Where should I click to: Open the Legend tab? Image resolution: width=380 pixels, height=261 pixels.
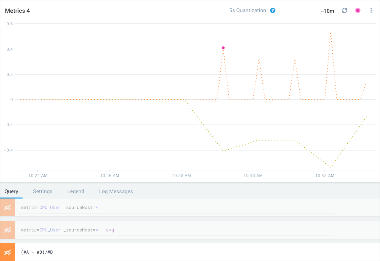pos(76,191)
